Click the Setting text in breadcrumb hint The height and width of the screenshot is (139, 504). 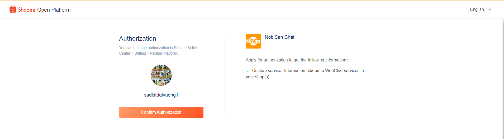point(140,53)
